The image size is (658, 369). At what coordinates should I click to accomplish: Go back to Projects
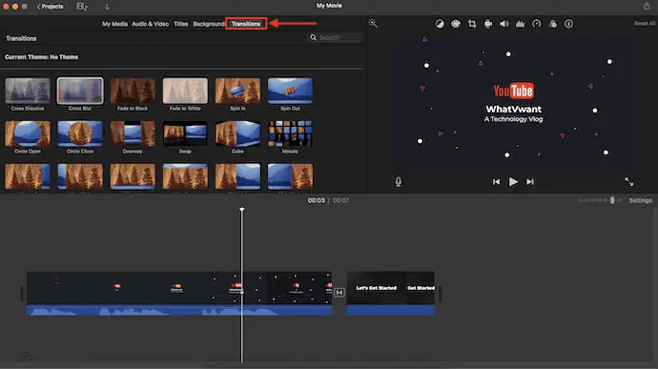[50, 7]
